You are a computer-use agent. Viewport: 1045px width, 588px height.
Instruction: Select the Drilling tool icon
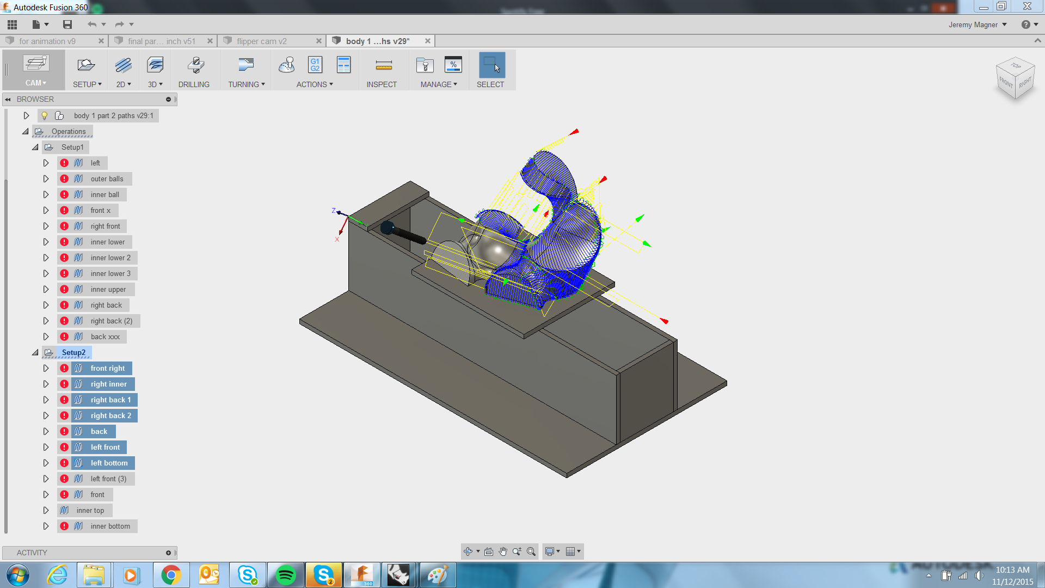[195, 65]
